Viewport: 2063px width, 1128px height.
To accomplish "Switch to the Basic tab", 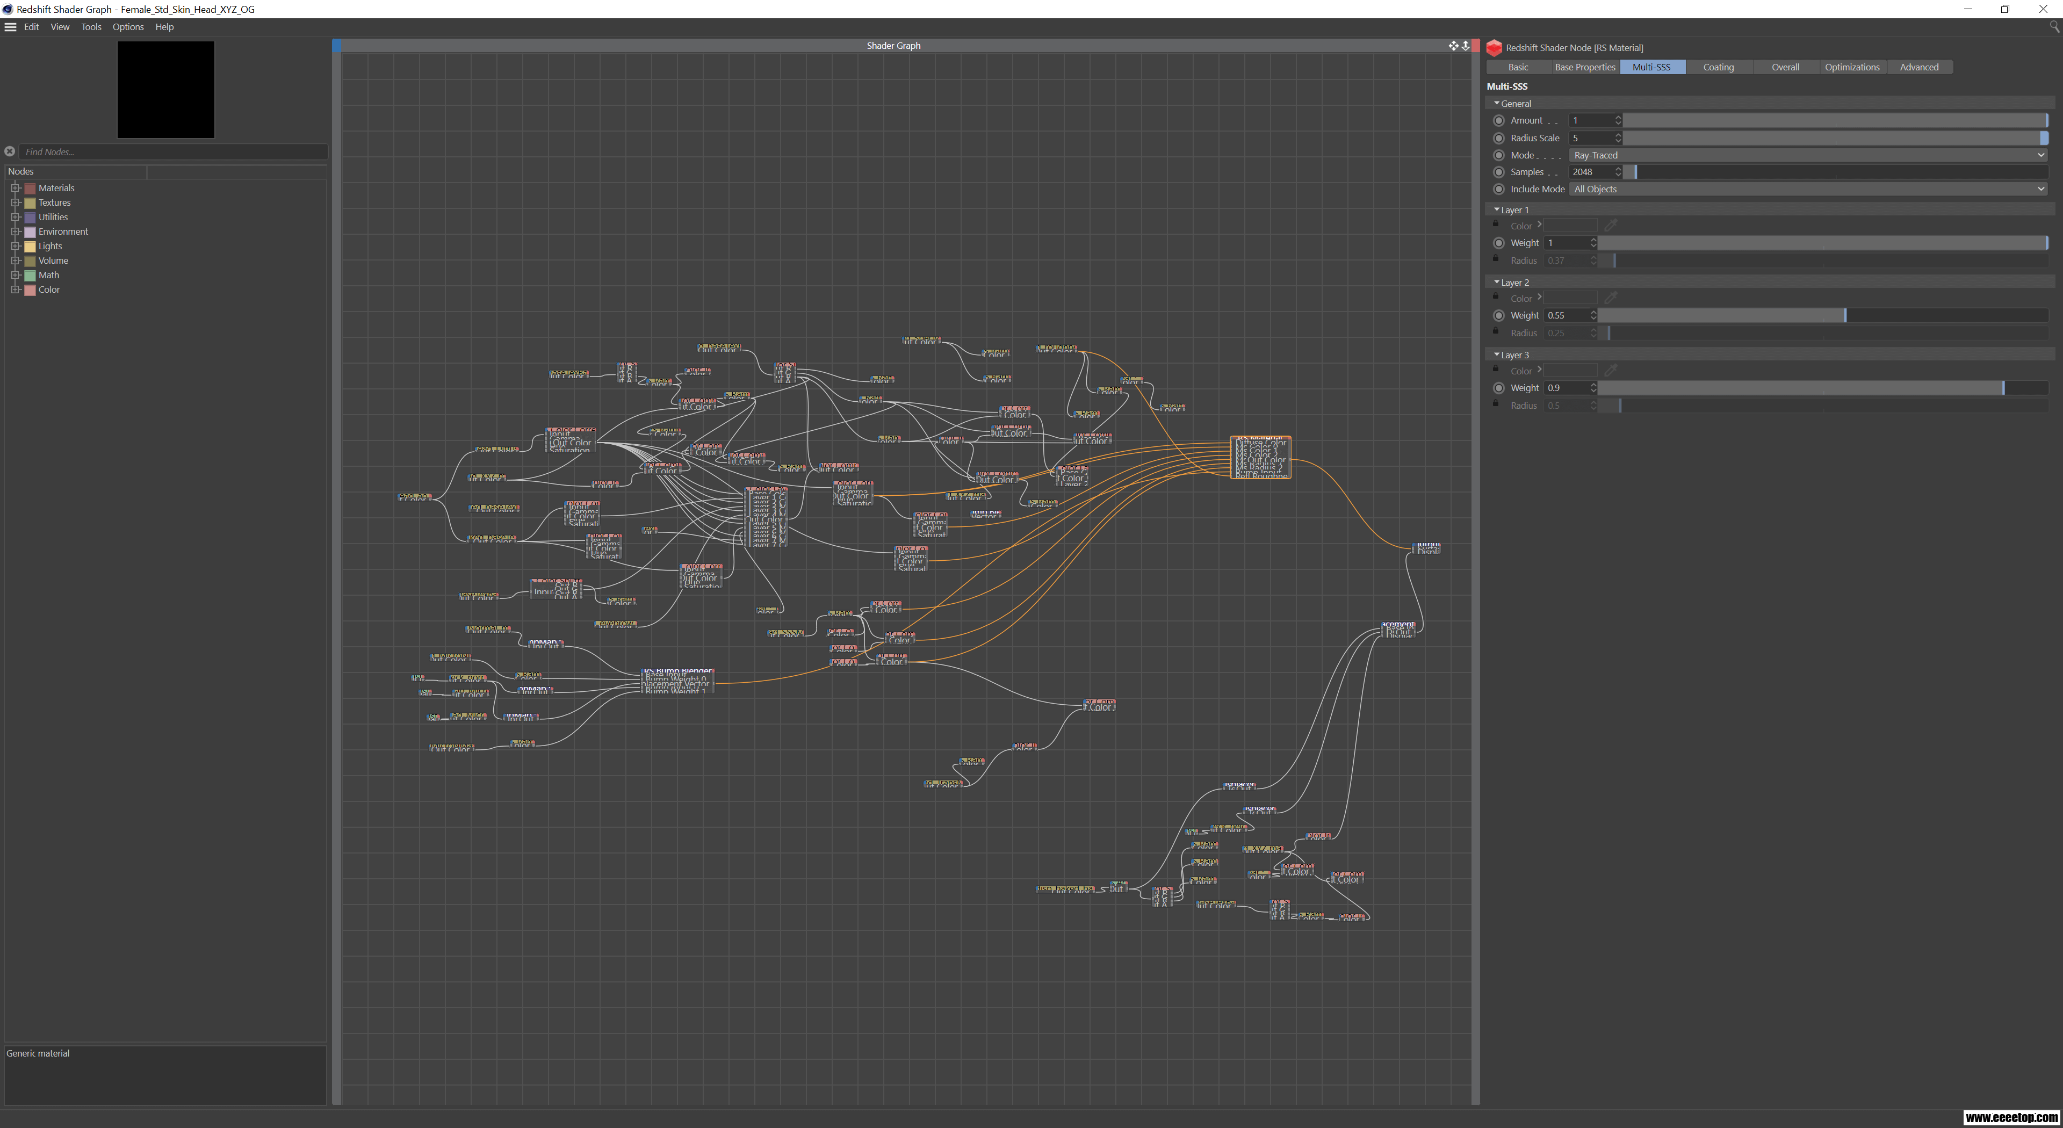I will click(1518, 67).
